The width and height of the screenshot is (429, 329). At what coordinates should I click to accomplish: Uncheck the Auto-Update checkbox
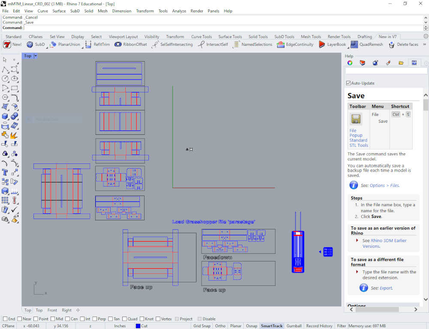tap(348, 83)
